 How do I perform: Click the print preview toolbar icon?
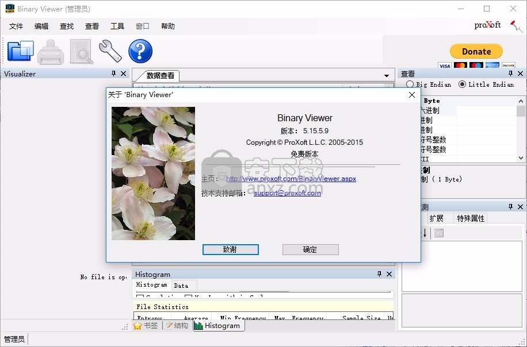pyautogui.click(x=81, y=51)
